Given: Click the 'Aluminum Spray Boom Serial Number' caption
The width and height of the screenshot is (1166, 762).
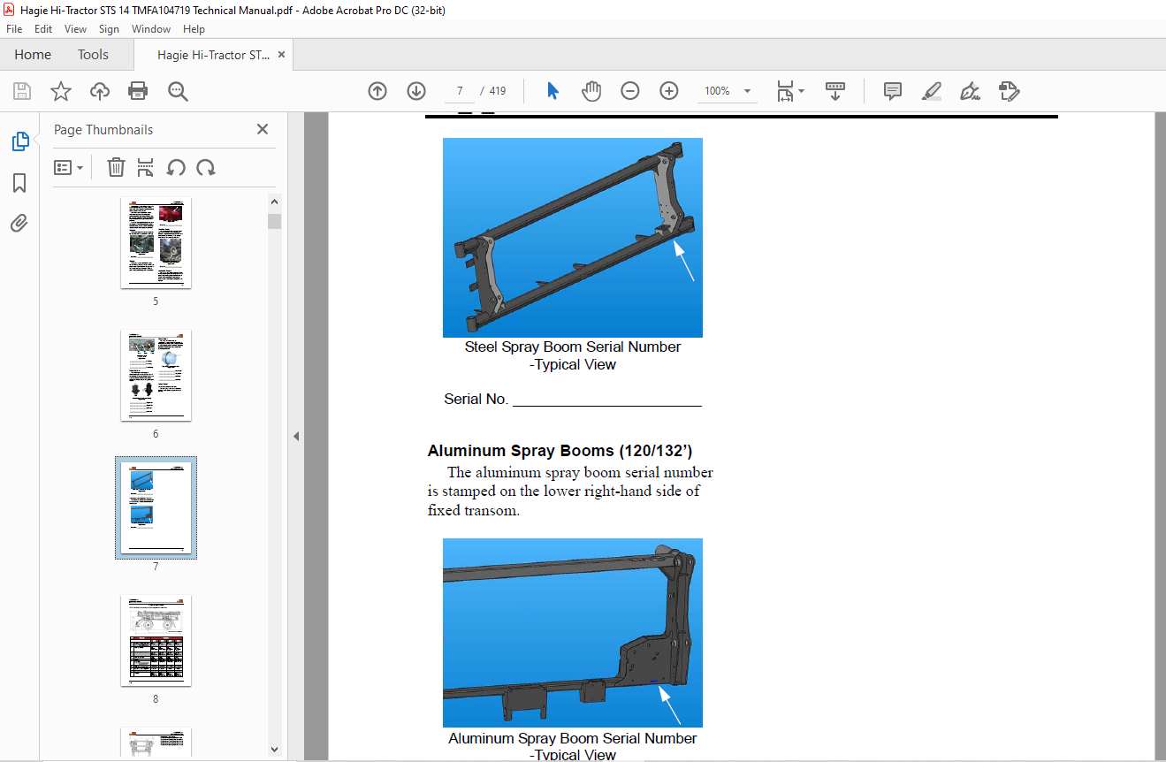Looking at the screenshot, I should (x=573, y=738).
